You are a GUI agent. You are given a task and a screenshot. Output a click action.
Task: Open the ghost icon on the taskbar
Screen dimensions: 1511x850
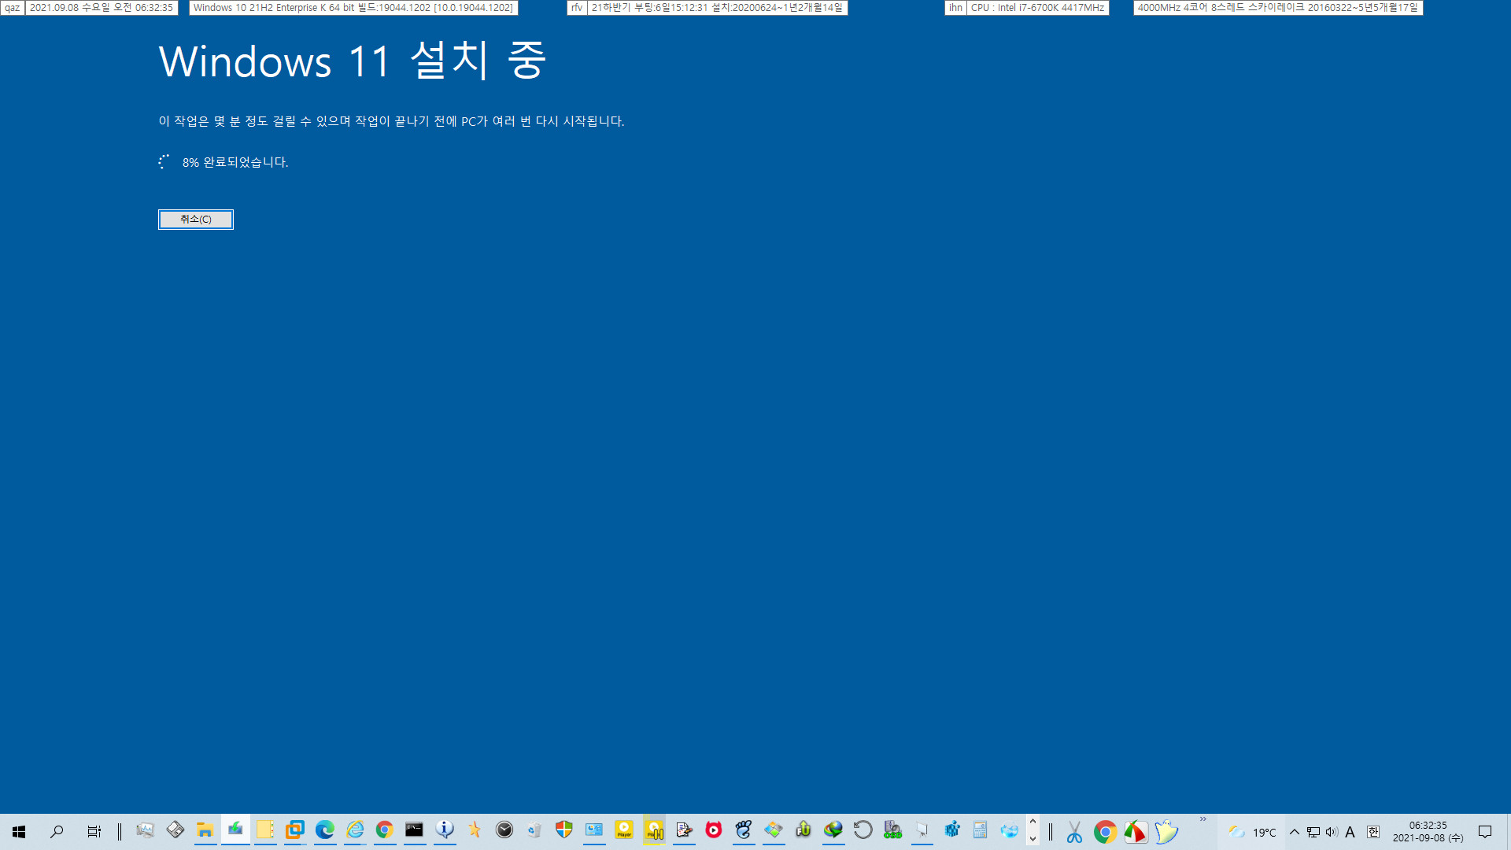point(1166,832)
